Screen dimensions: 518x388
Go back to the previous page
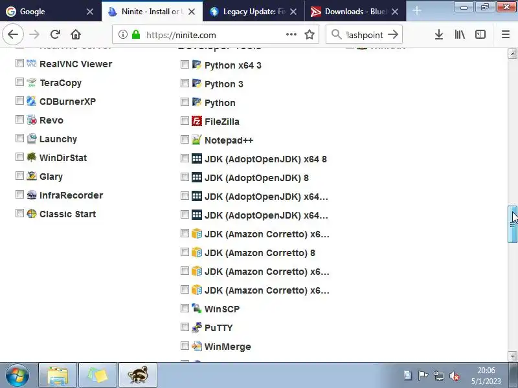[x=13, y=34]
